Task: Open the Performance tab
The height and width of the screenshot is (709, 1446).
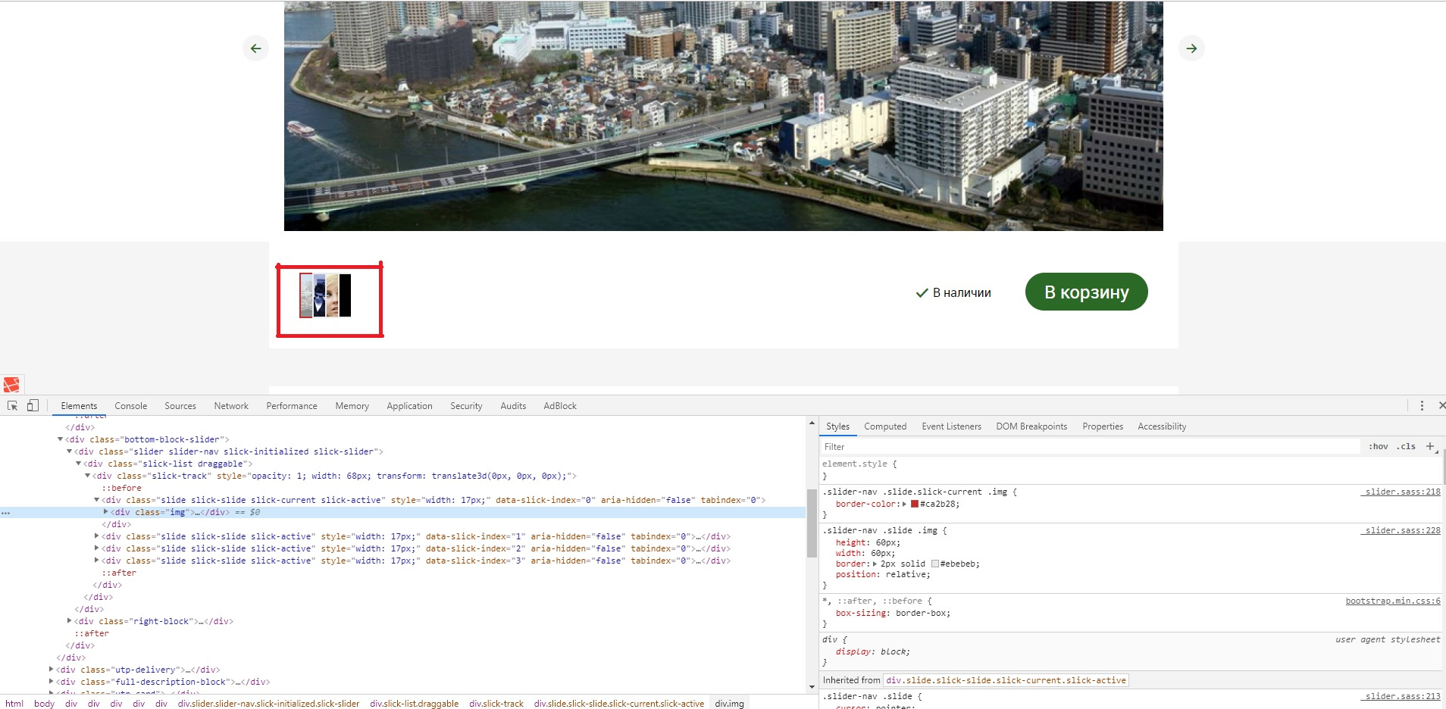Action: coord(292,406)
